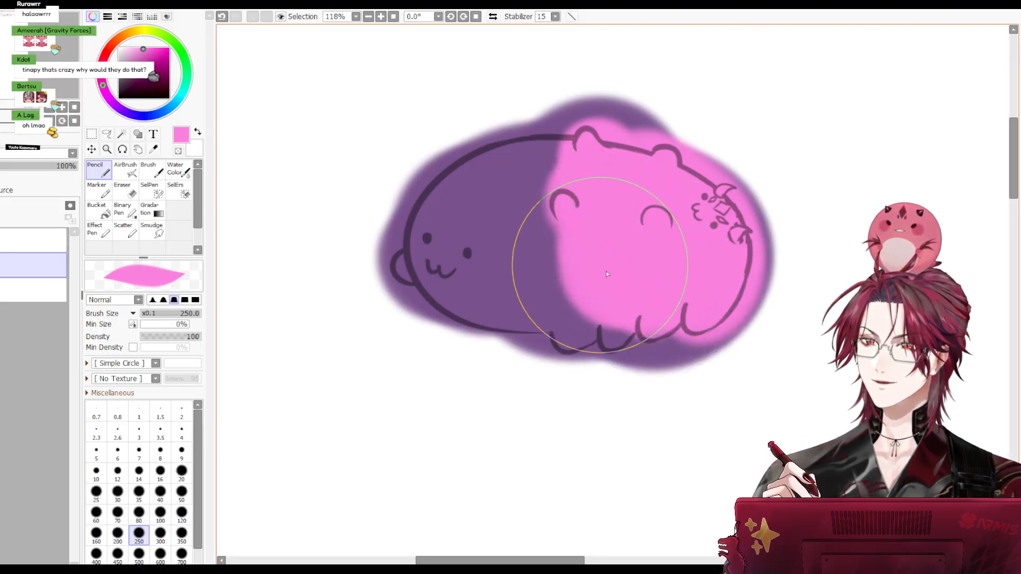Screen dimensions: 1021x574
Task: Expand the No Texture settings triangle
Action: (87, 378)
